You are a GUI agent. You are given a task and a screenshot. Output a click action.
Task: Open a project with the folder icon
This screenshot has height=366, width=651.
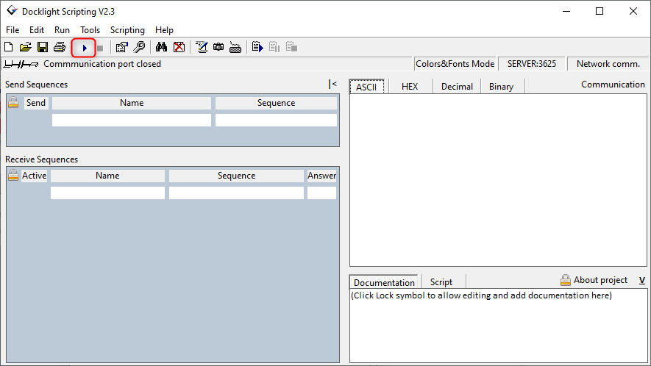tap(25, 47)
